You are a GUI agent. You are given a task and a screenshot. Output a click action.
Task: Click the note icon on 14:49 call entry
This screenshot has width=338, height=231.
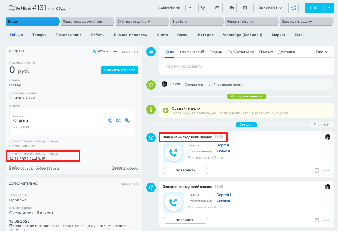tap(317, 170)
